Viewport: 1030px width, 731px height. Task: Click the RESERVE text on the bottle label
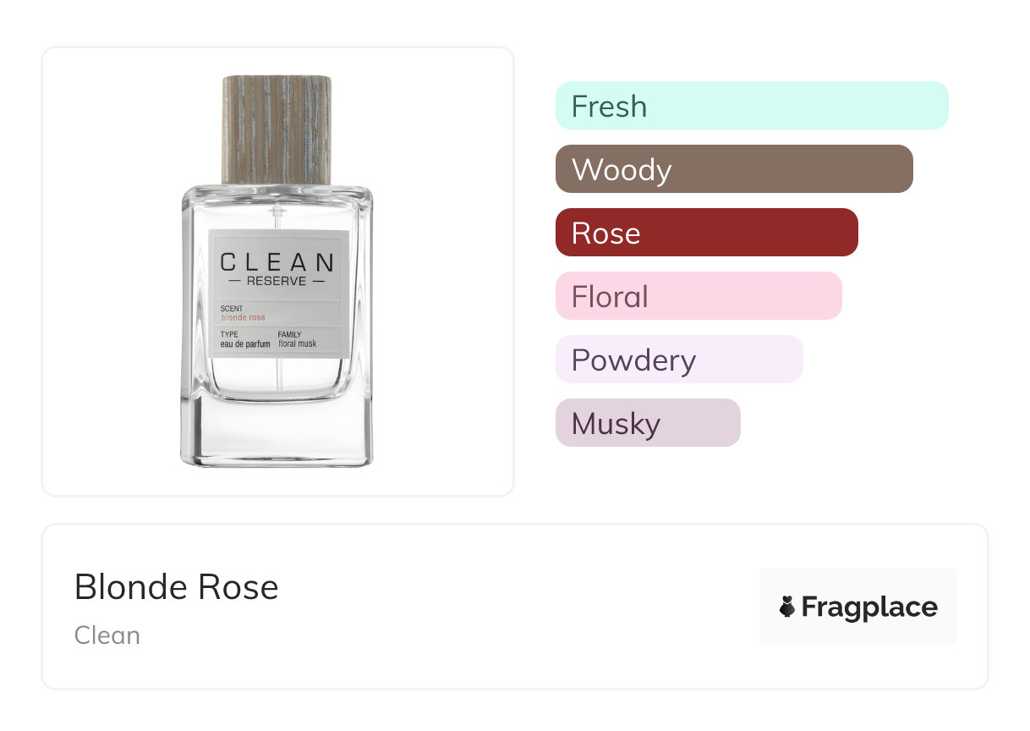(277, 281)
